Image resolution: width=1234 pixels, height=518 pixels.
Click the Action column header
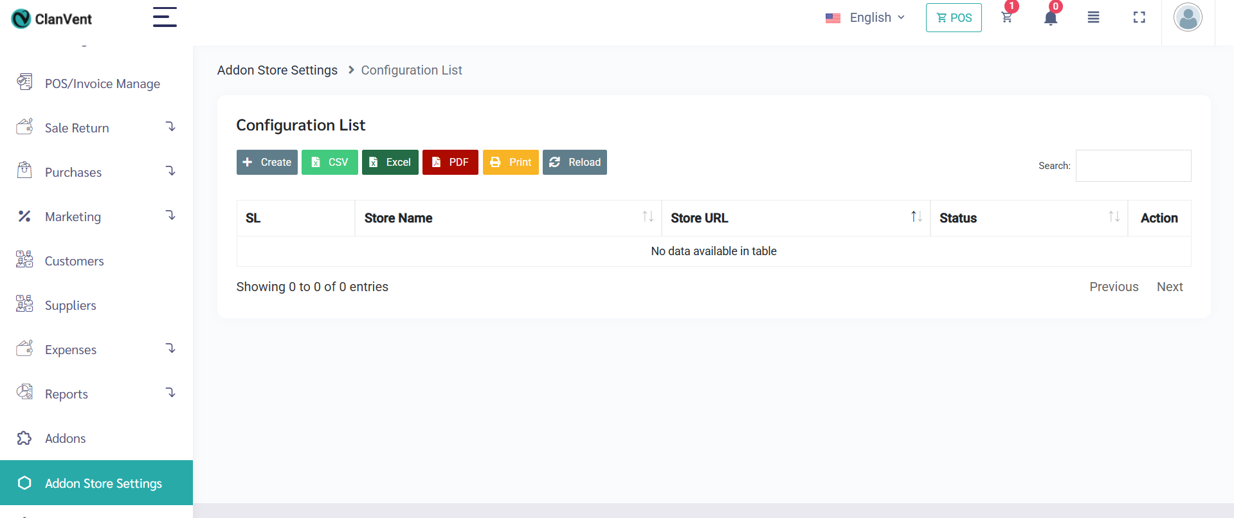point(1159,218)
